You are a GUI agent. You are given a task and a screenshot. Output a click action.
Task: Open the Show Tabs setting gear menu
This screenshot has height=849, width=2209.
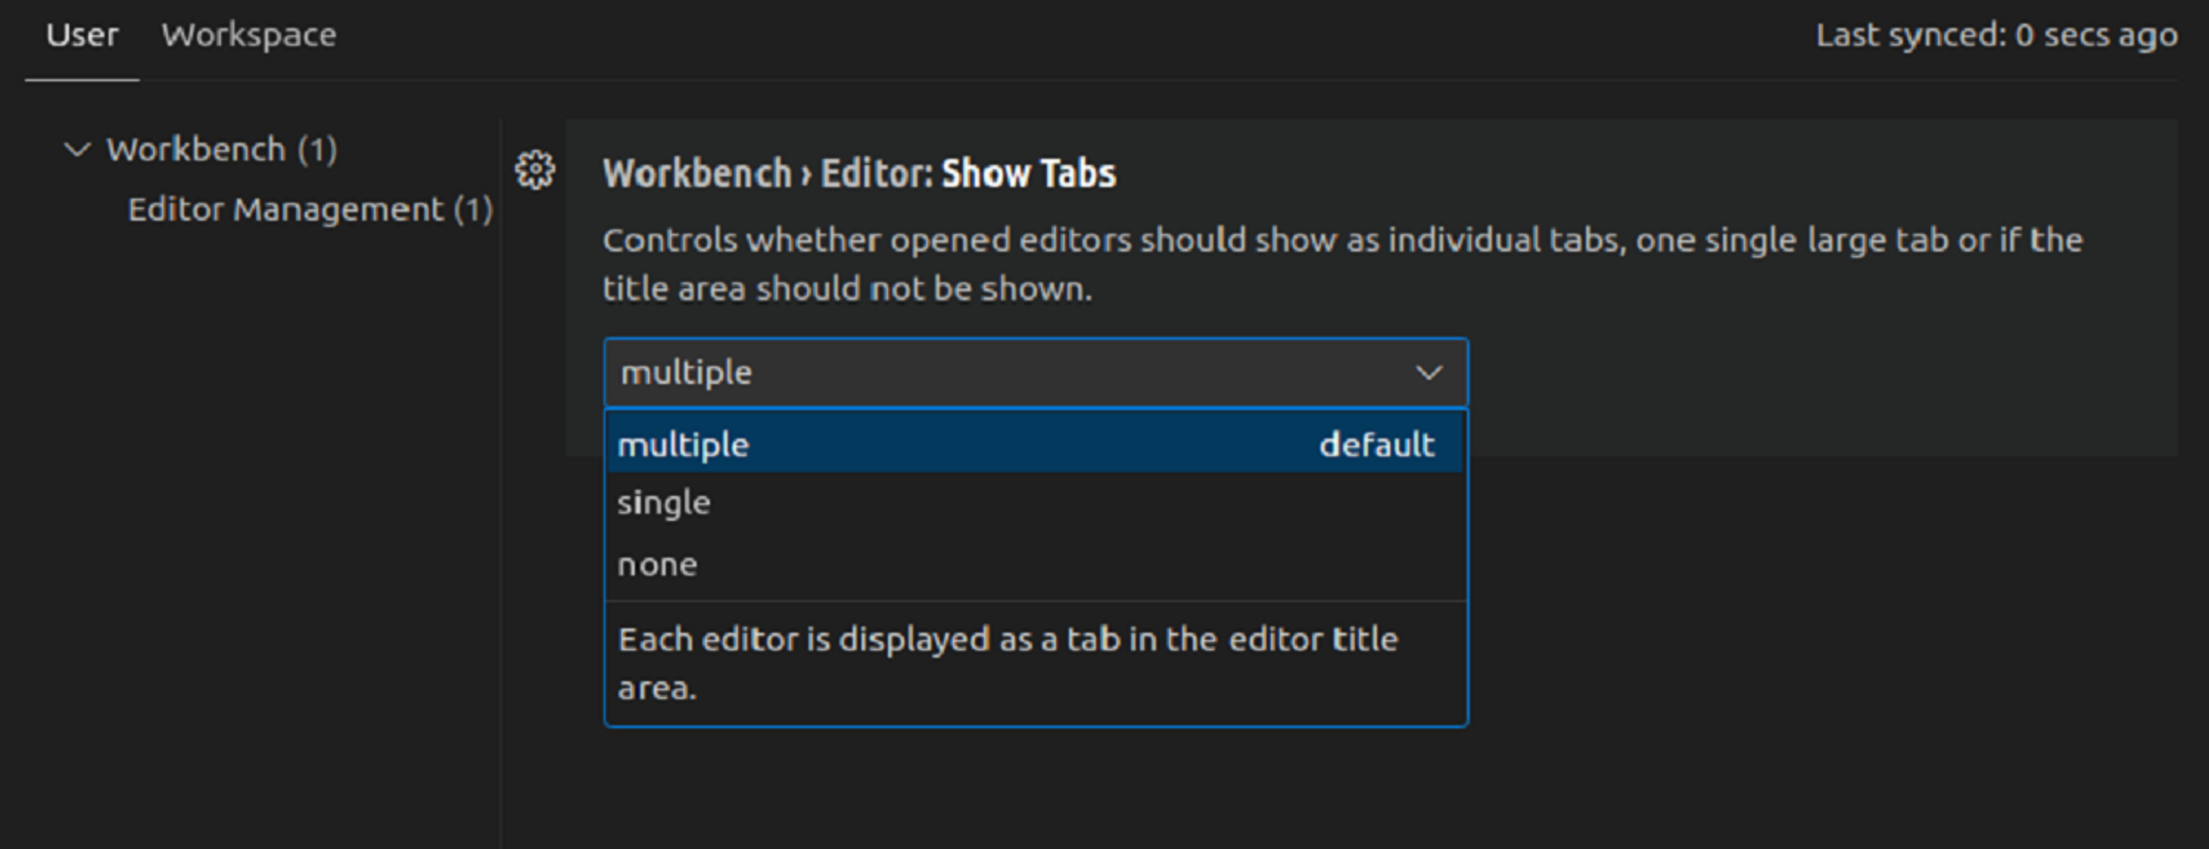(x=535, y=170)
